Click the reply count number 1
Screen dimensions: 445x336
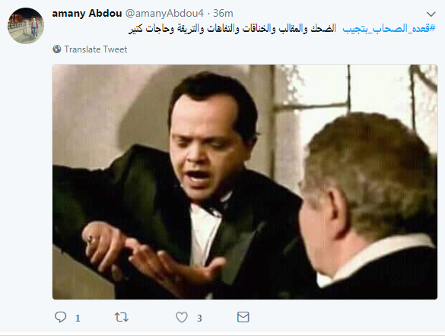78,319
